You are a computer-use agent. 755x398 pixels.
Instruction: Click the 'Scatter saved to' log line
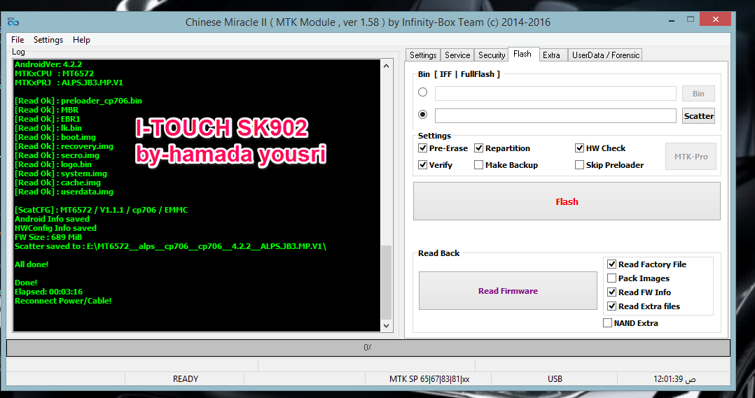(170, 246)
